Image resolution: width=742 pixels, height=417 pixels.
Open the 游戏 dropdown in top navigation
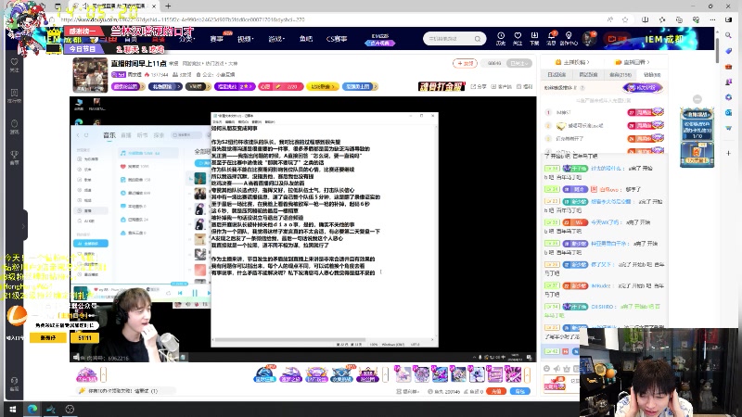coord(276,39)
